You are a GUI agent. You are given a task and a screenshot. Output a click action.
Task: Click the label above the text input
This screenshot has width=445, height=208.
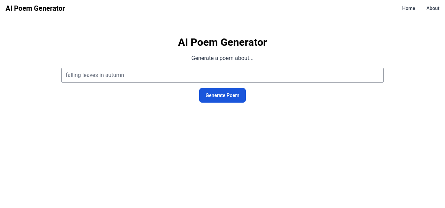pos(222,58)
